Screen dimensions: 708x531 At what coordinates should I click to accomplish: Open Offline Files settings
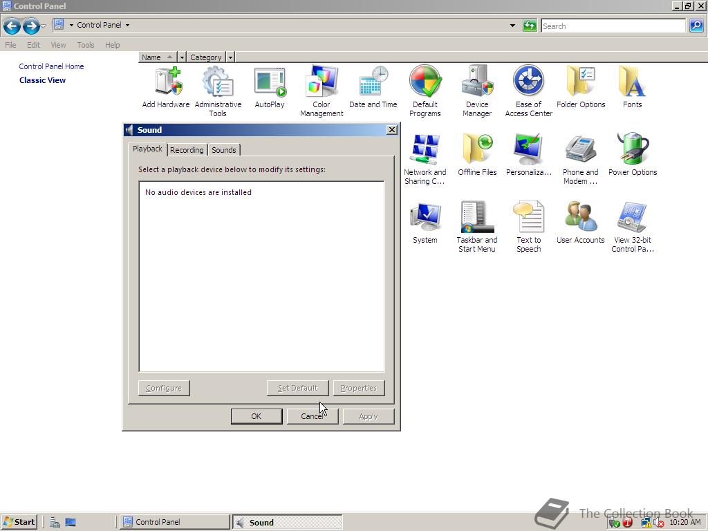tap(477, 155)
